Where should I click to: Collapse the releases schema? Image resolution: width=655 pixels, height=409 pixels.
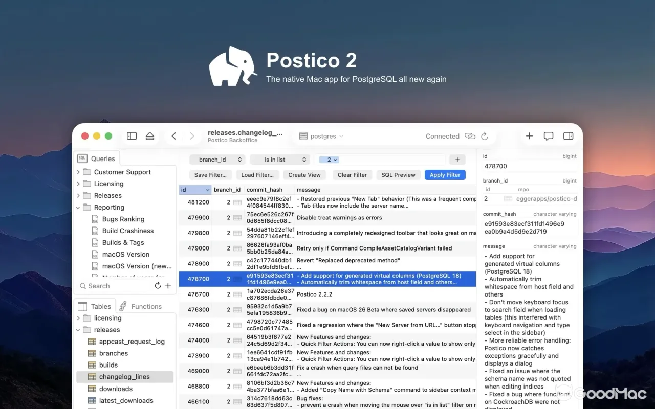(78, 330)
